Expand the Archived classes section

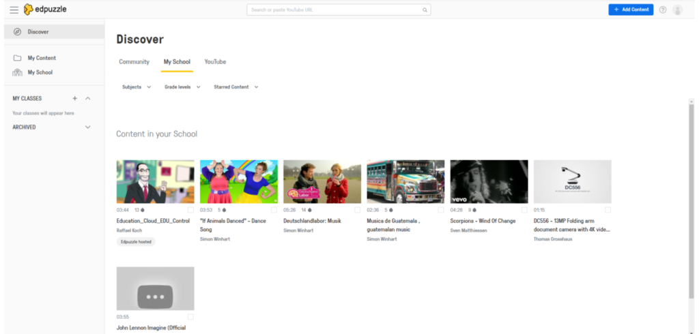point(88,127)
